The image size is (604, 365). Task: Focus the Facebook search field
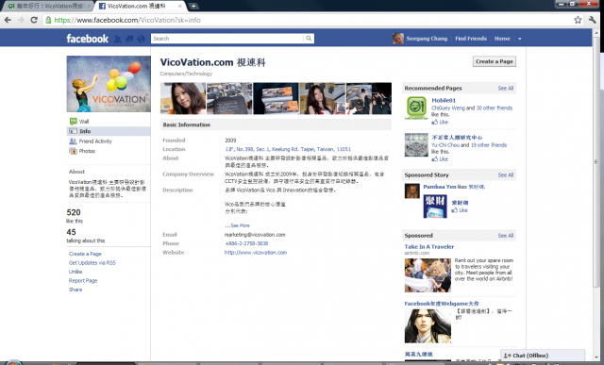pos(227,39)
